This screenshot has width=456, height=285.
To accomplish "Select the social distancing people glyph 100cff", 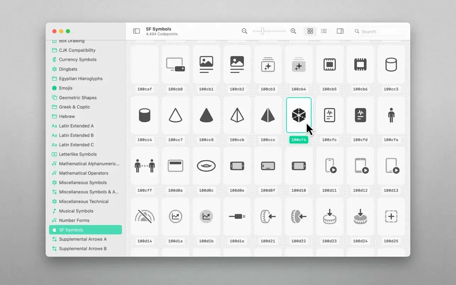I will [145, 166].
